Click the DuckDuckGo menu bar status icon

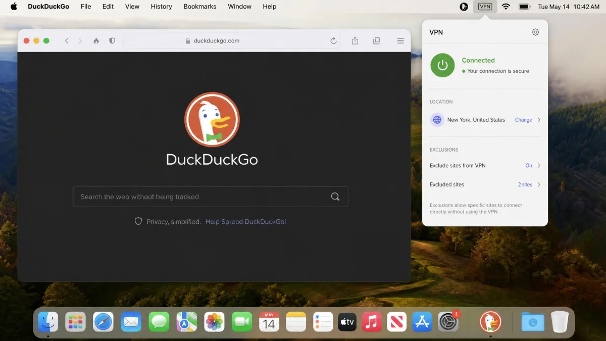[x=464, y=7]
